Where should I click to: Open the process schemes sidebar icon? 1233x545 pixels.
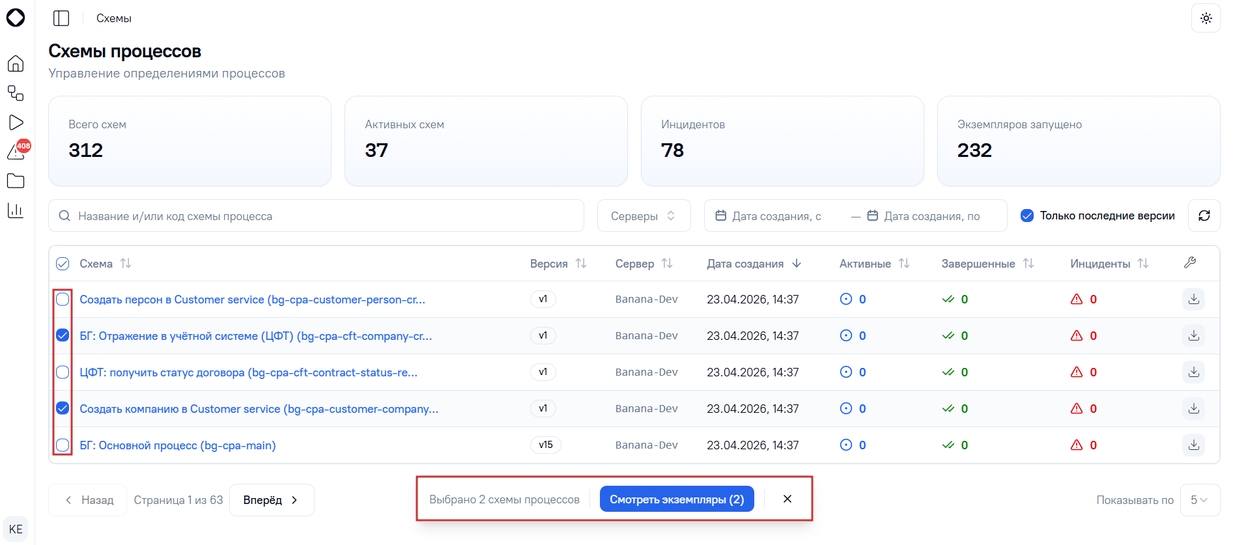[16, 93]
